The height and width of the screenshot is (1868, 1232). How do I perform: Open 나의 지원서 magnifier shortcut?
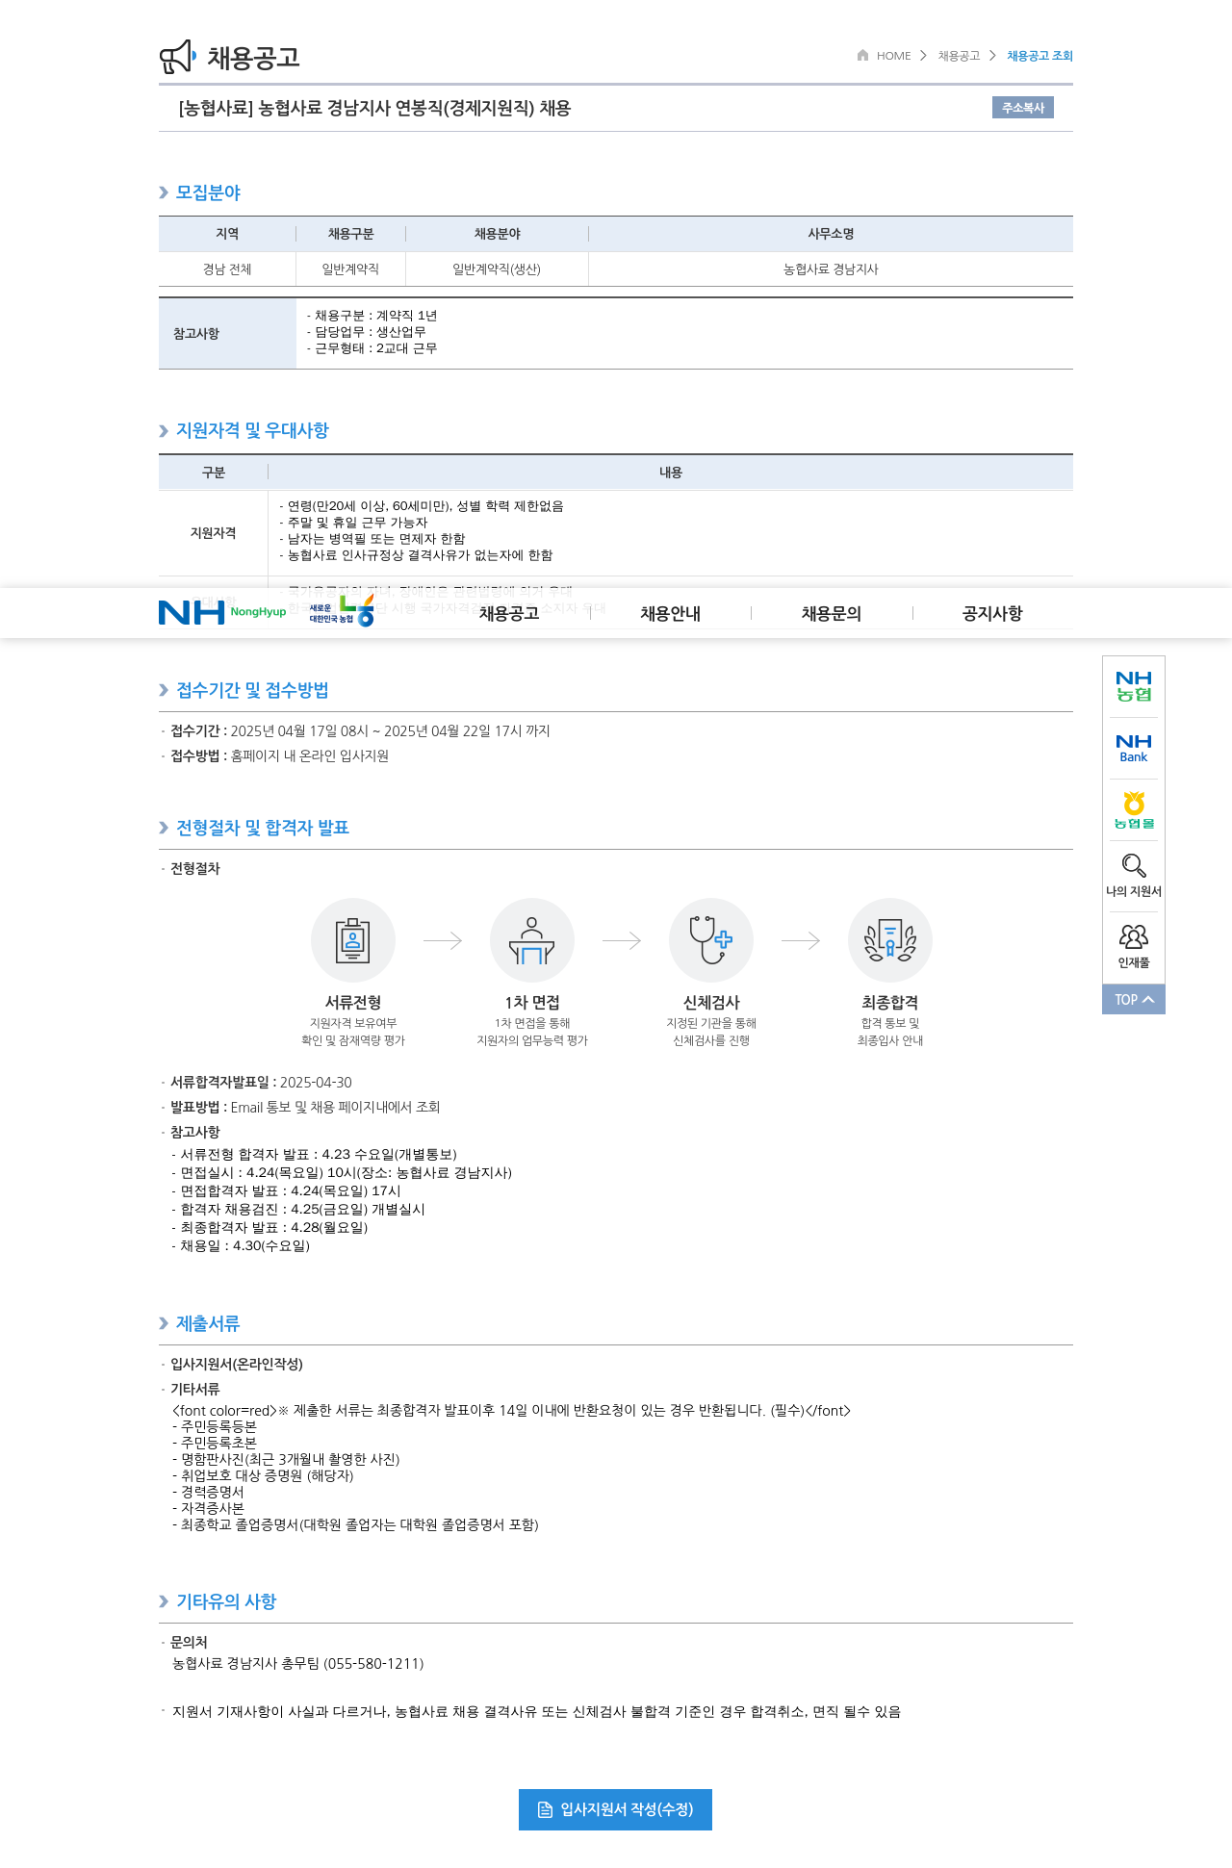coord(1134,875)
